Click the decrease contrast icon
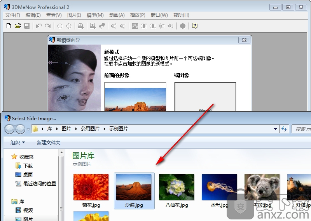The image size is (311, 221). coord(153,26)
